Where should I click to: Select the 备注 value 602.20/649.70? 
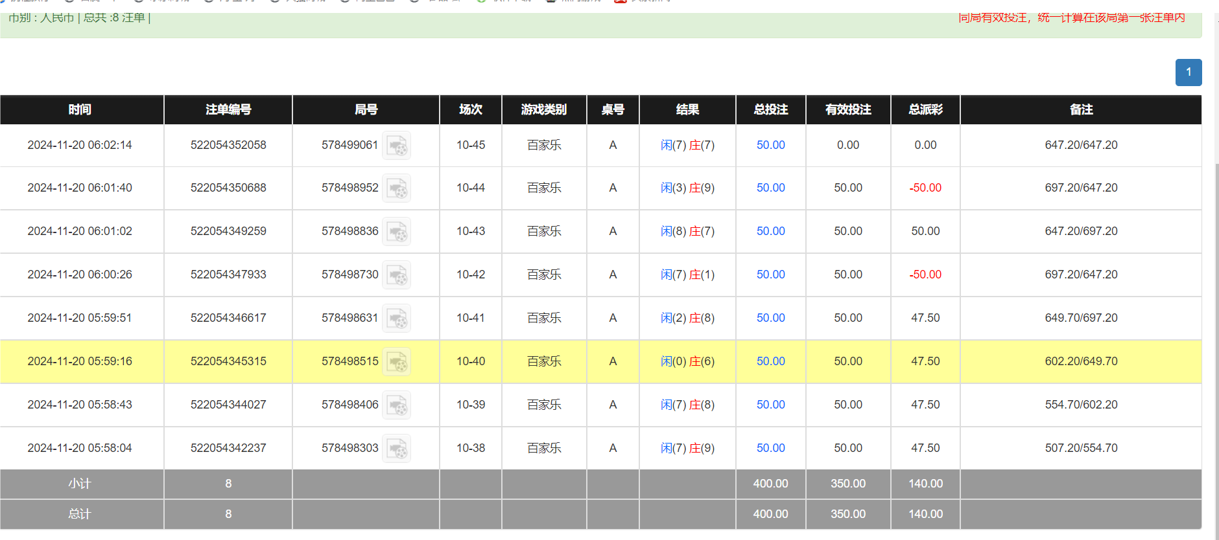[x=1081, y=361]
